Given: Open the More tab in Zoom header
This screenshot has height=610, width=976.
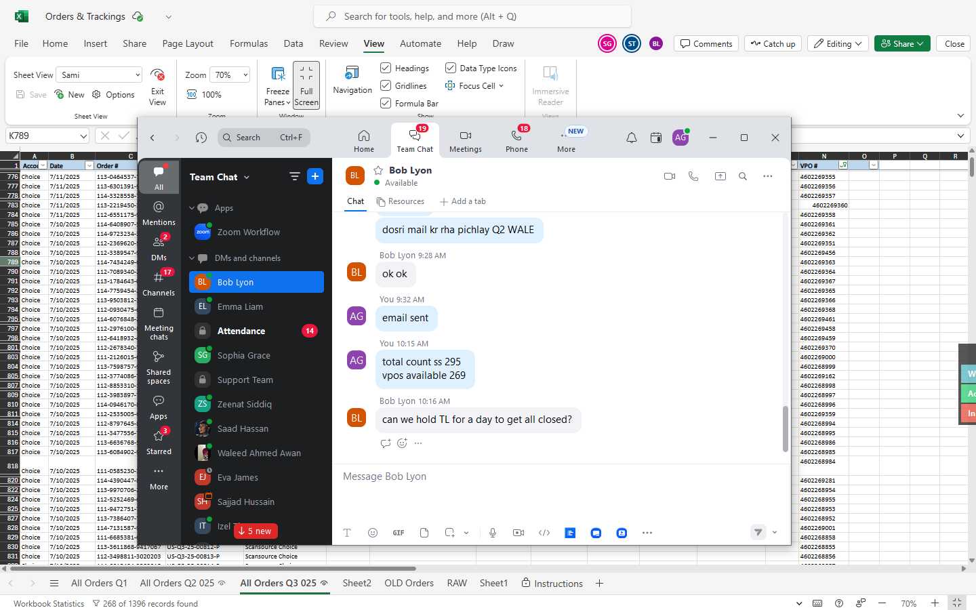Looking at the screenshot, I should (x=567, y=140).
